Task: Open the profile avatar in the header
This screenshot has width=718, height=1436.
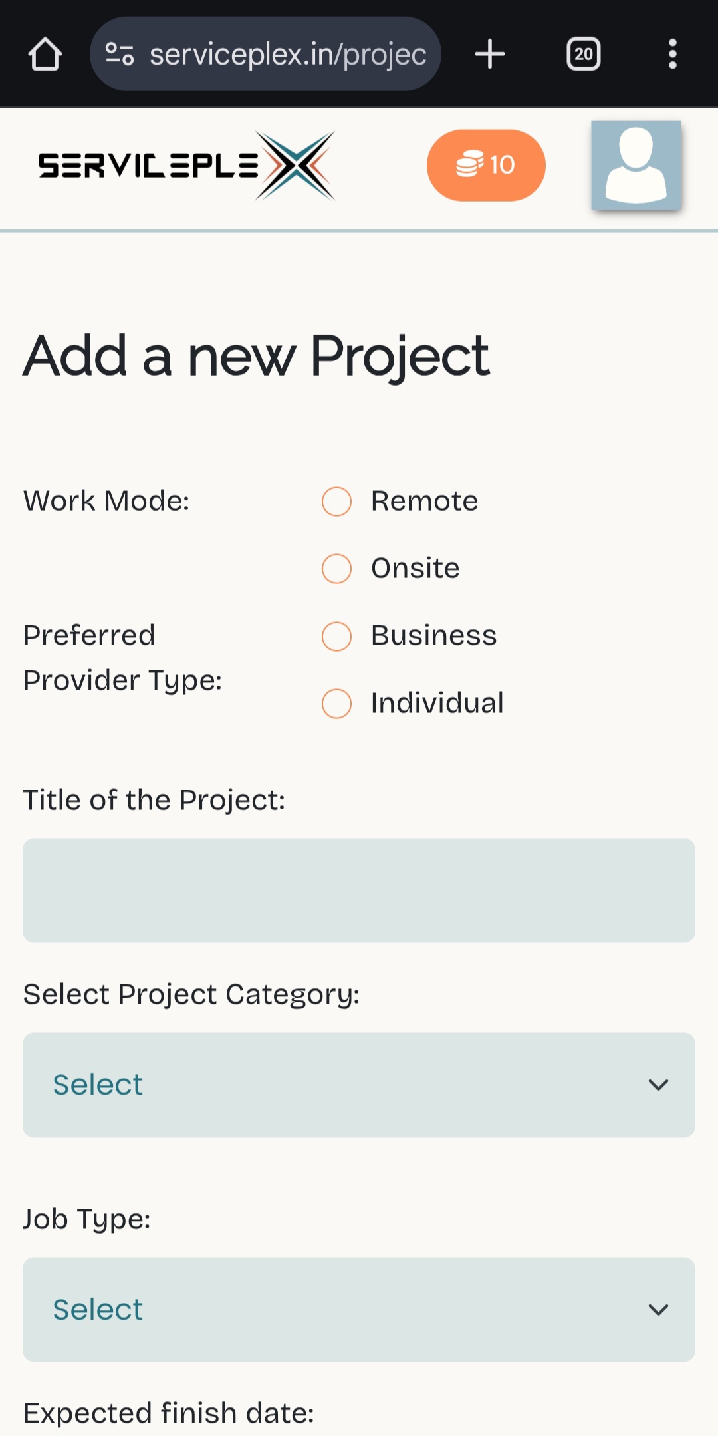Action: (x=635, y=166)
